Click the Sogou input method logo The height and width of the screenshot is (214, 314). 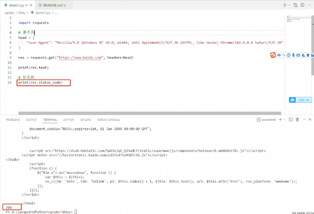tap(273, 55)
